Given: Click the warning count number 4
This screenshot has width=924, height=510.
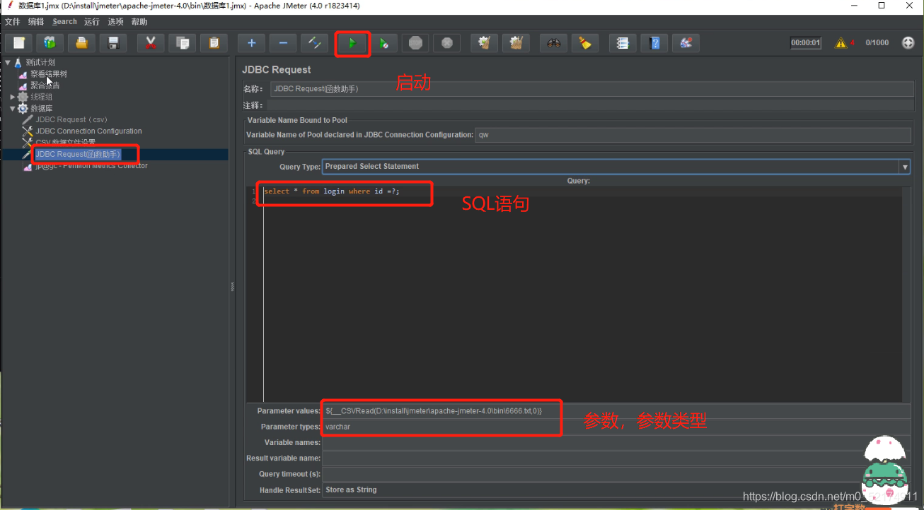Looking at the screenshot, I should pos(853,42).
